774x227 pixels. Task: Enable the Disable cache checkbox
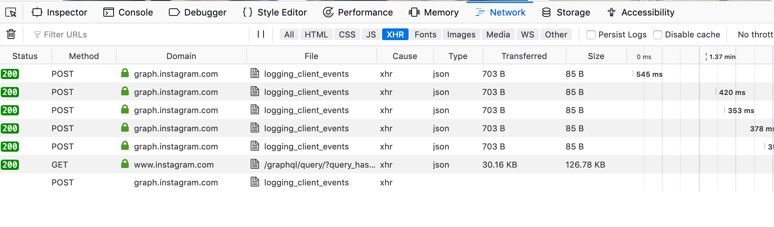[658, 35]
